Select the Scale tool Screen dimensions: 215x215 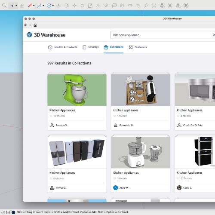pos(90,6)
